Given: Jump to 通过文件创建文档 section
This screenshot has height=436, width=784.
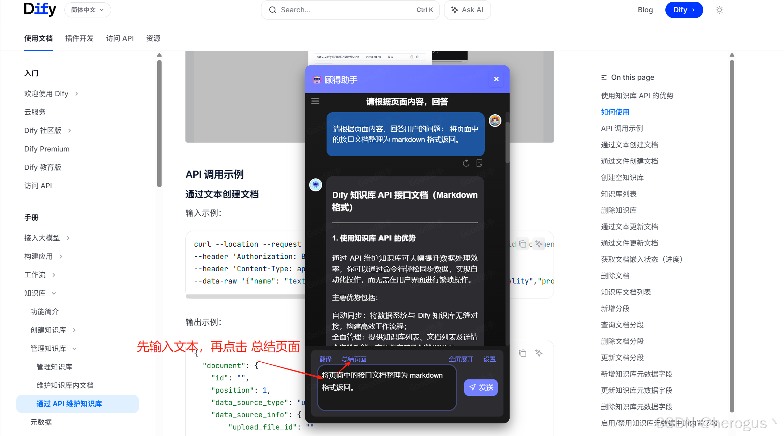Looking at the screenshot, I should point(629,161).
